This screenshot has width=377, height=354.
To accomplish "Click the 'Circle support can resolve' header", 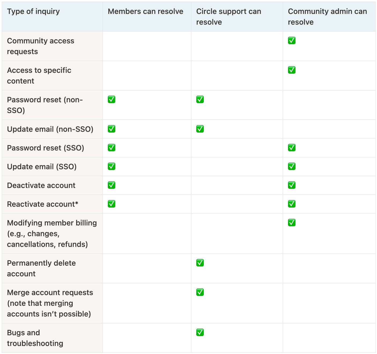I will pyautogui.click(x=228, y=17).
